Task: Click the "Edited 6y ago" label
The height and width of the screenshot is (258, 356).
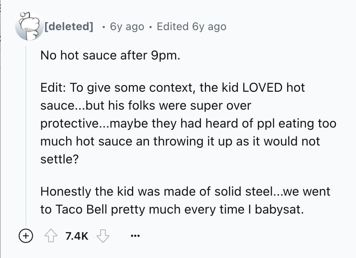Action: (191, 27)
